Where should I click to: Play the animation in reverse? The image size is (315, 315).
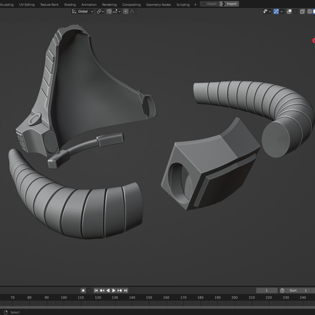(108, 291)
